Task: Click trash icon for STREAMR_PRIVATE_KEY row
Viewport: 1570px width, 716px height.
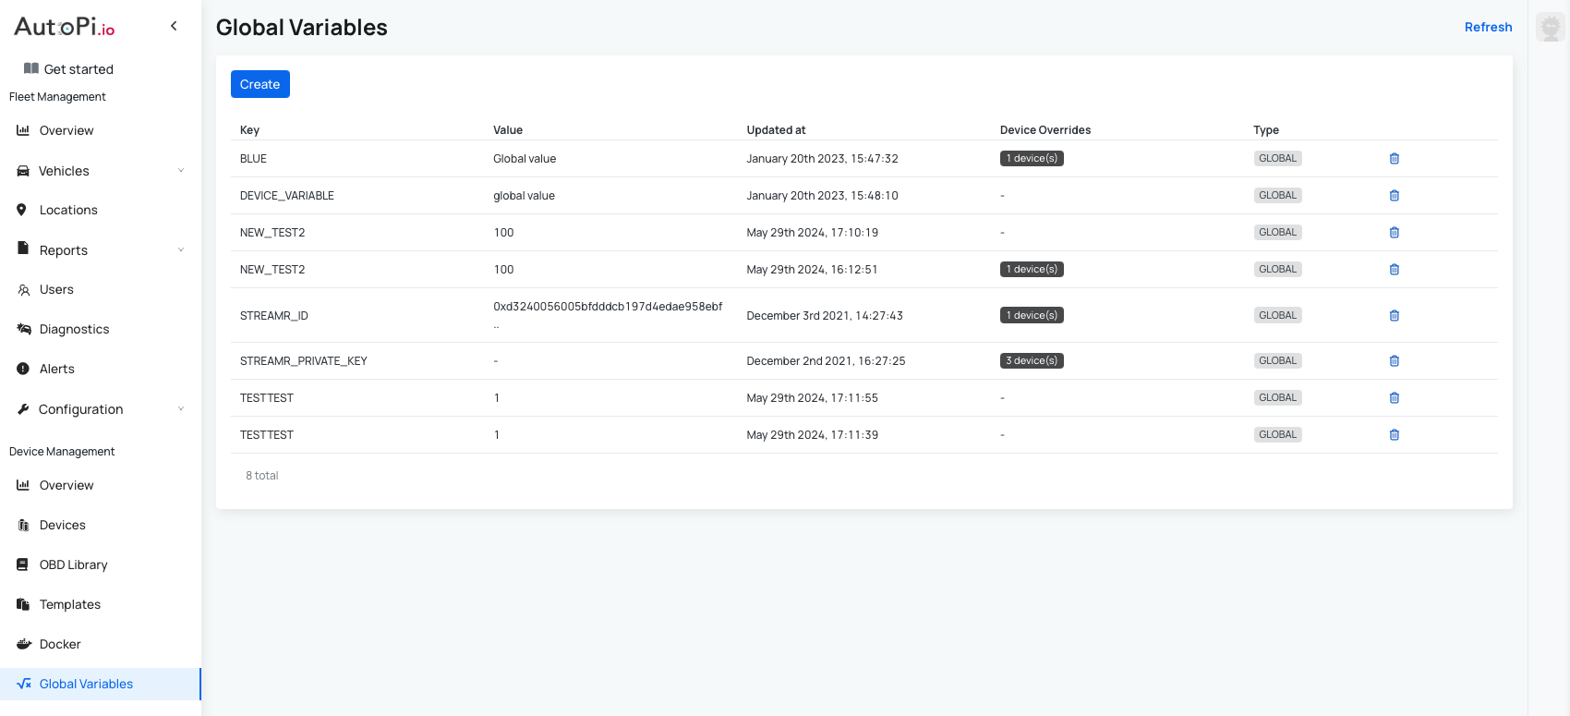Action: (1394, 361)
